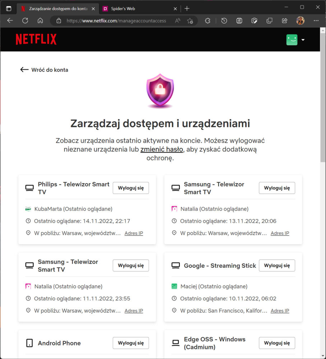Click the Edge OSS laptop icon

coord(176,343)
